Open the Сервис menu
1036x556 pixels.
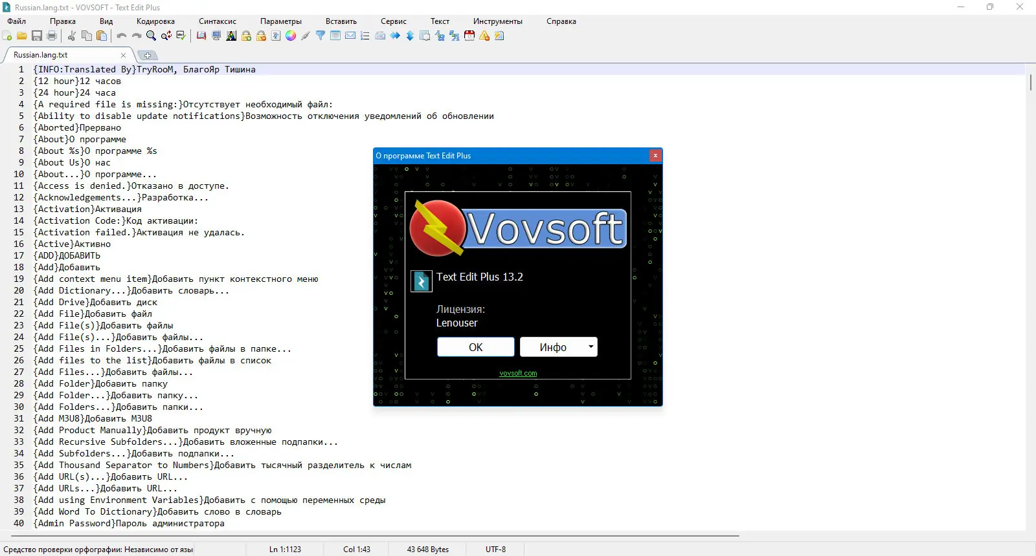coord(394,21)
